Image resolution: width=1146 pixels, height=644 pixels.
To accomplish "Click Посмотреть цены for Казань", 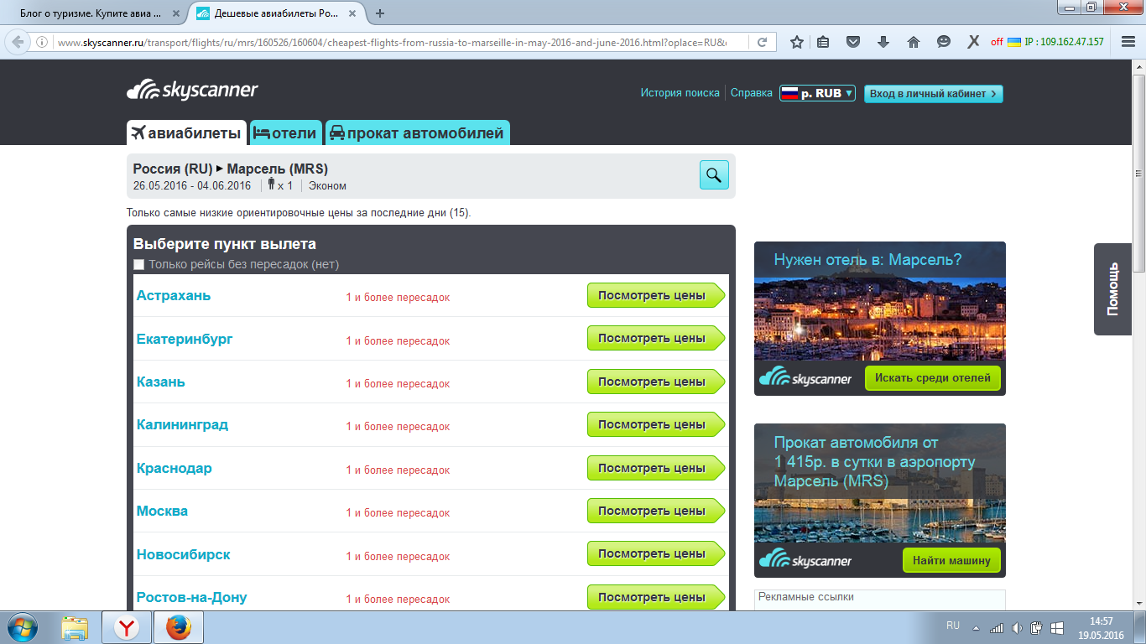I will (x=656, y=382).
